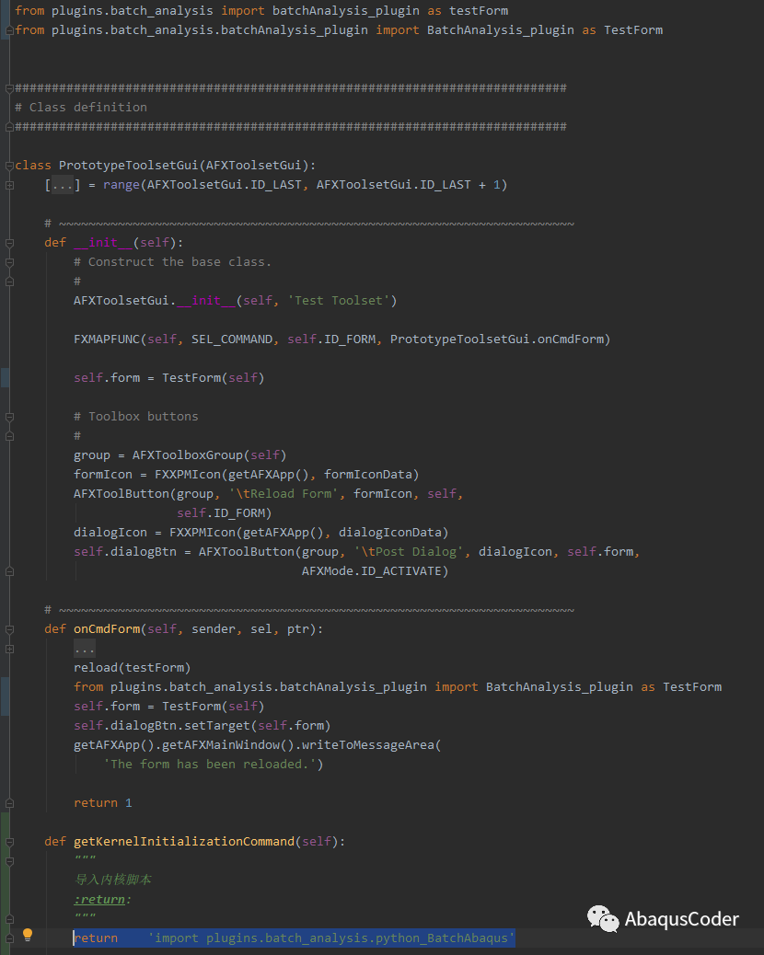Image resolution: width=764 pixels, height=955 pixels.
Task: Click the Chinese docstring text '导入内核脚本'
Action: (112, 880)
